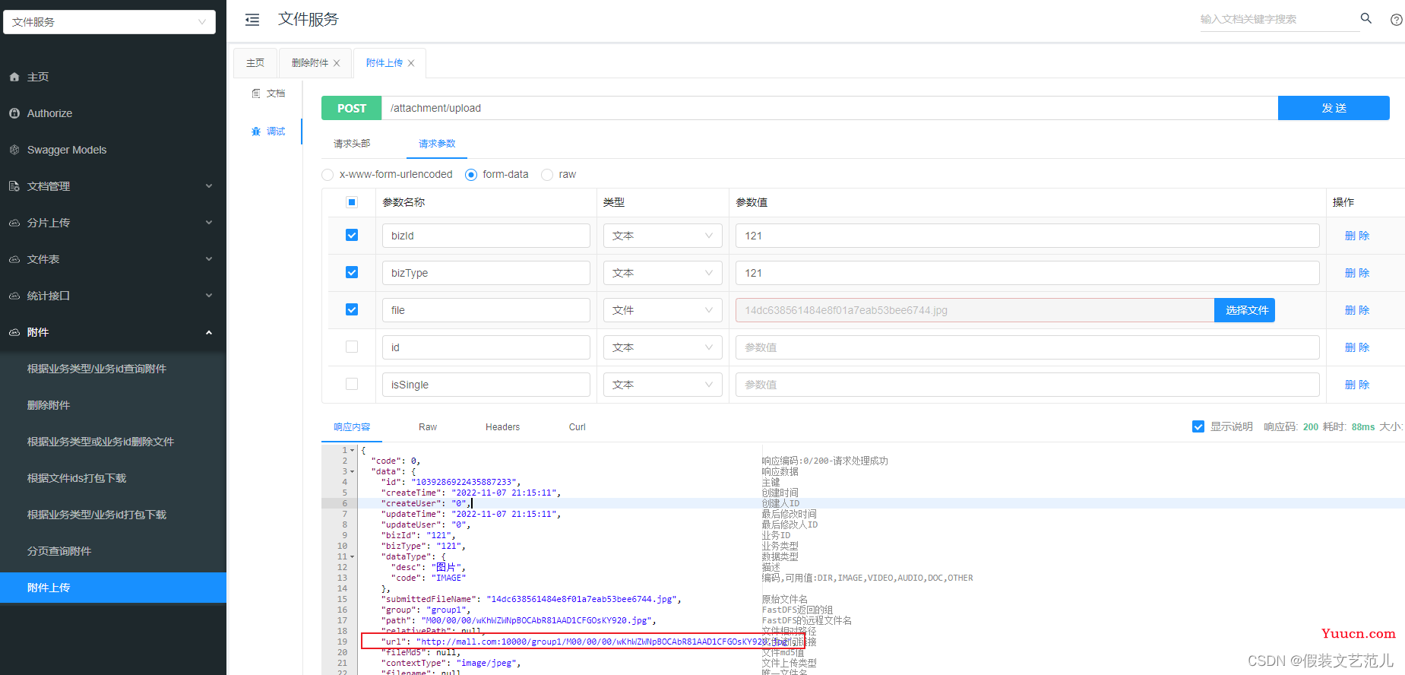1405x675 pixels.
Task: Click the 发送 send button
Action: pyautogui.click(x=1334, y=108)
